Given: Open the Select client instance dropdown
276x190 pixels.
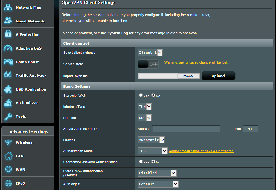Looking at the screenshot, I should (150, 53).
